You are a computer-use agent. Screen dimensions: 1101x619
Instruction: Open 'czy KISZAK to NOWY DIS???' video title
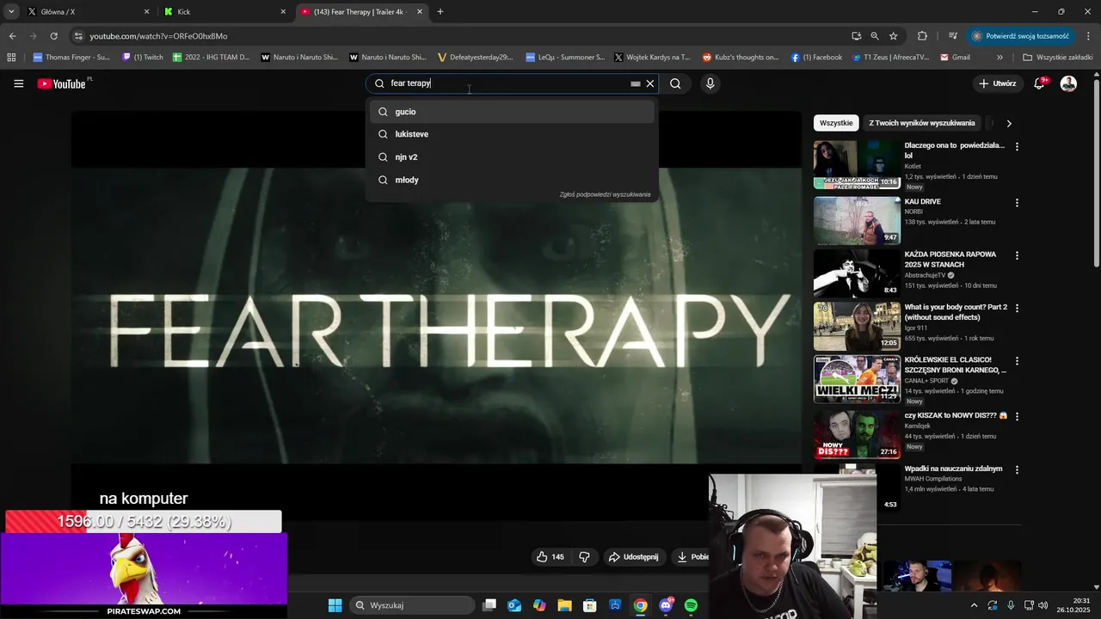click(x=956, y=415)
